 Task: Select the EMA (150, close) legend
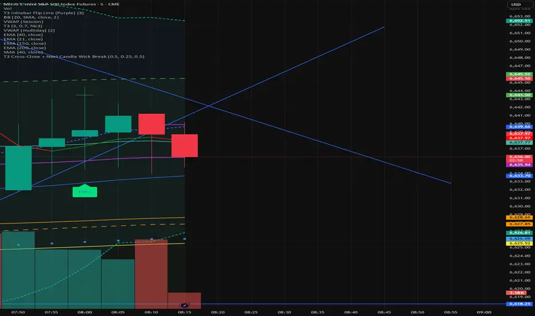coord(25,44)
